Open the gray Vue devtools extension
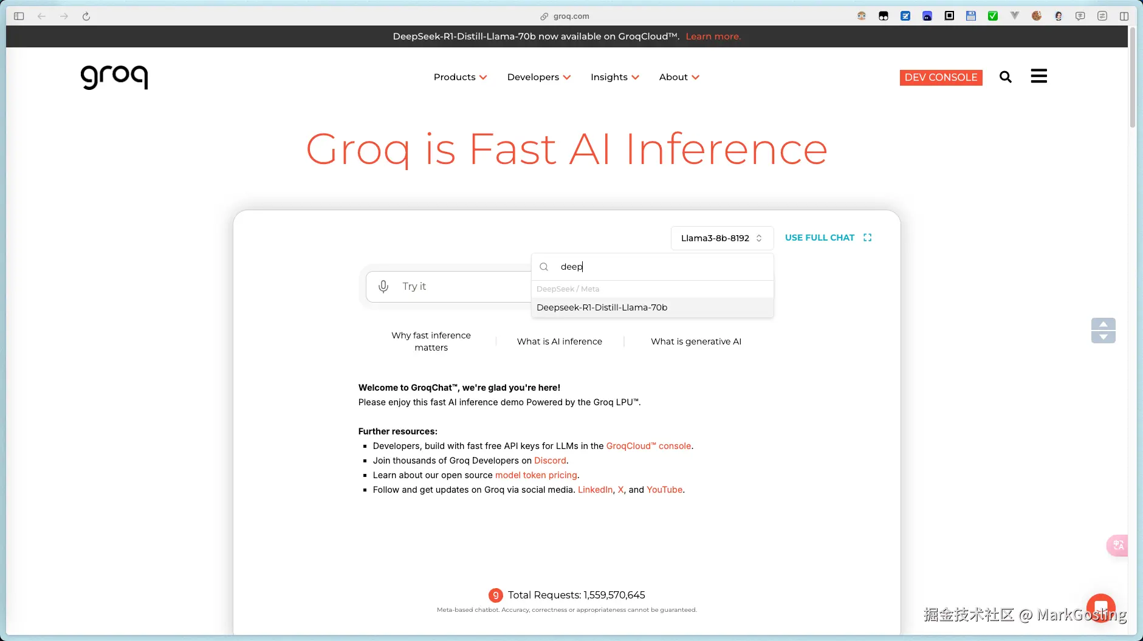This screenshot has width=1143, height=641. tap(1015, 16)
